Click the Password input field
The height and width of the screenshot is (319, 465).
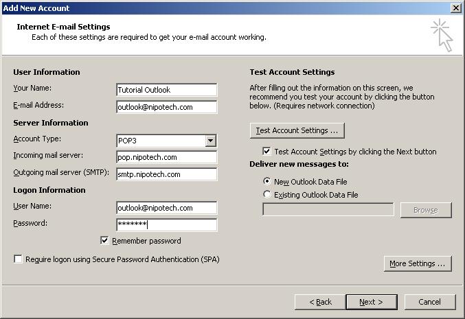(167, 225)
